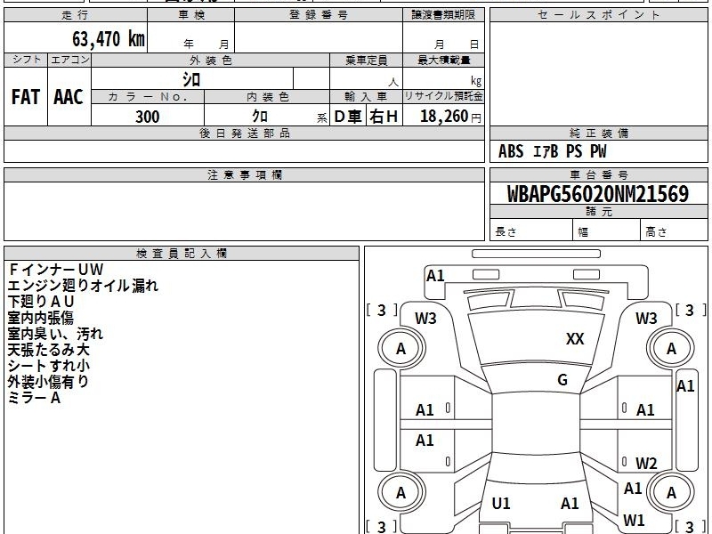The width and height of the screenshot is (712, 534).
Task: Select the note シートすれ小
Action: (49, 366)
